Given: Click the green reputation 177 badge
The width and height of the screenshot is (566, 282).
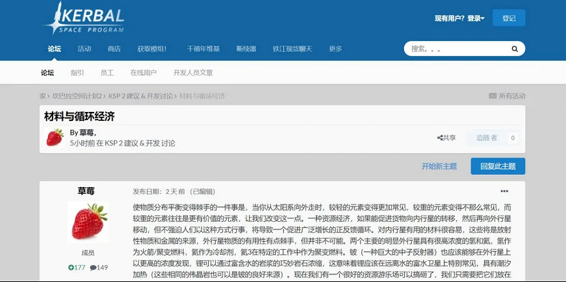Looking at the screenshot, I should pyautogui.click(x=76, y=268).
